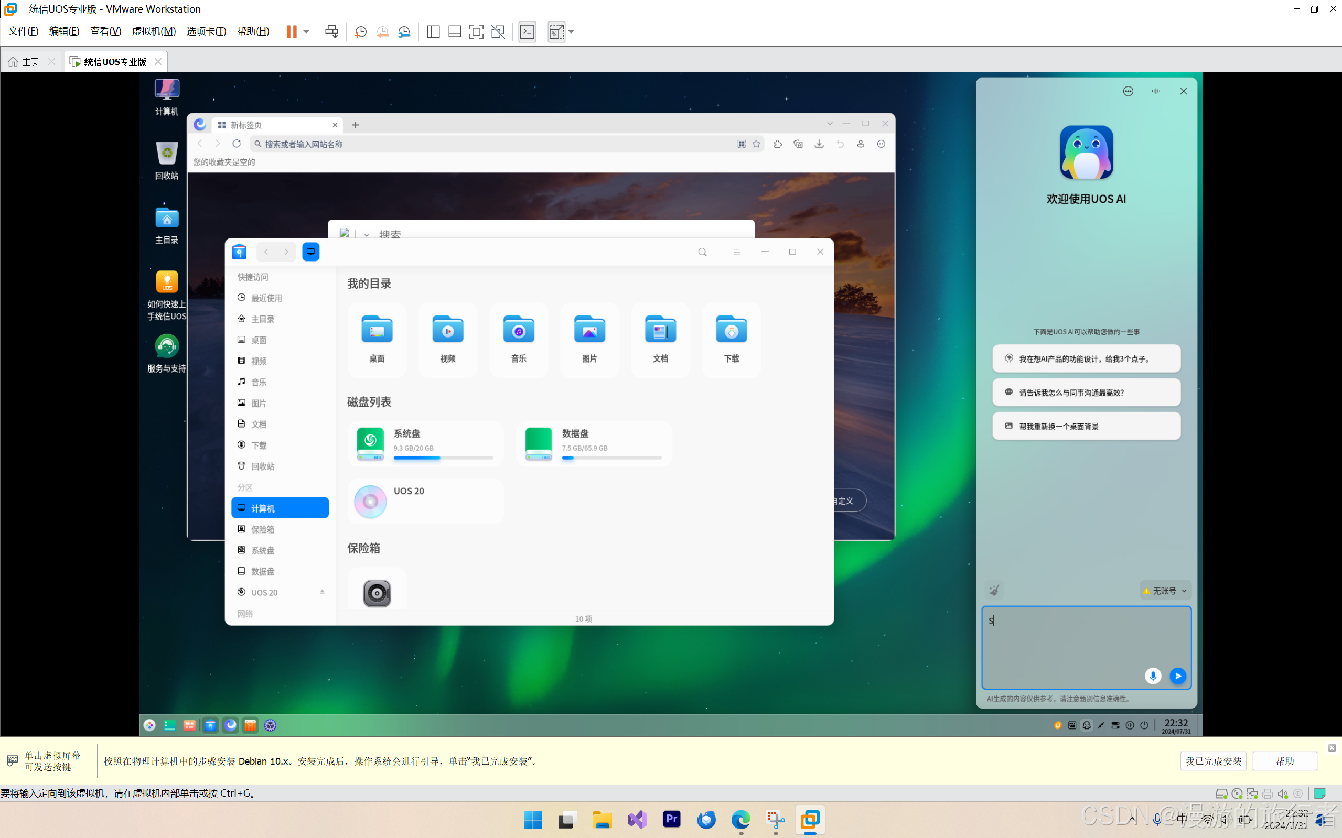Open the 下载 folder in 我的目录
This screenshot has width=1342, height=838.
732,339
